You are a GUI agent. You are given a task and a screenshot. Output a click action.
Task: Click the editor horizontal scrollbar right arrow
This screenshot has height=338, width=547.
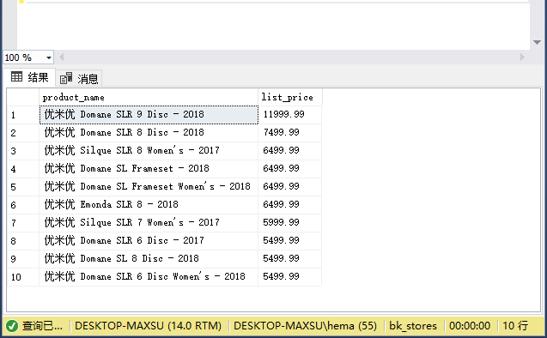click(522, 57)
